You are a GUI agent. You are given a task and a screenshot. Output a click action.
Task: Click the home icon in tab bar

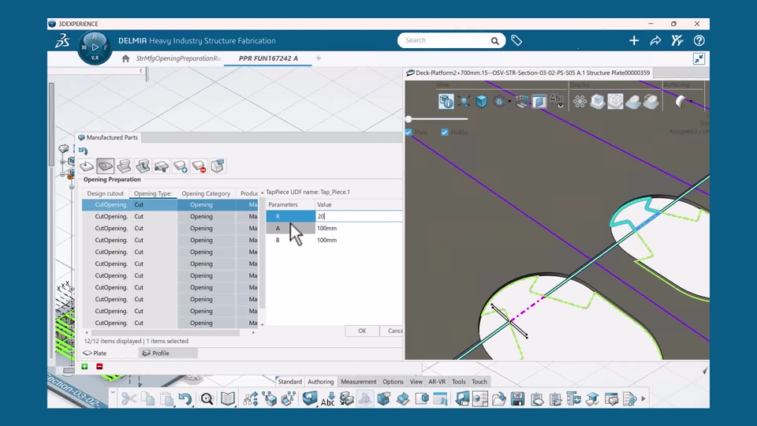click(x=125, y=58)
